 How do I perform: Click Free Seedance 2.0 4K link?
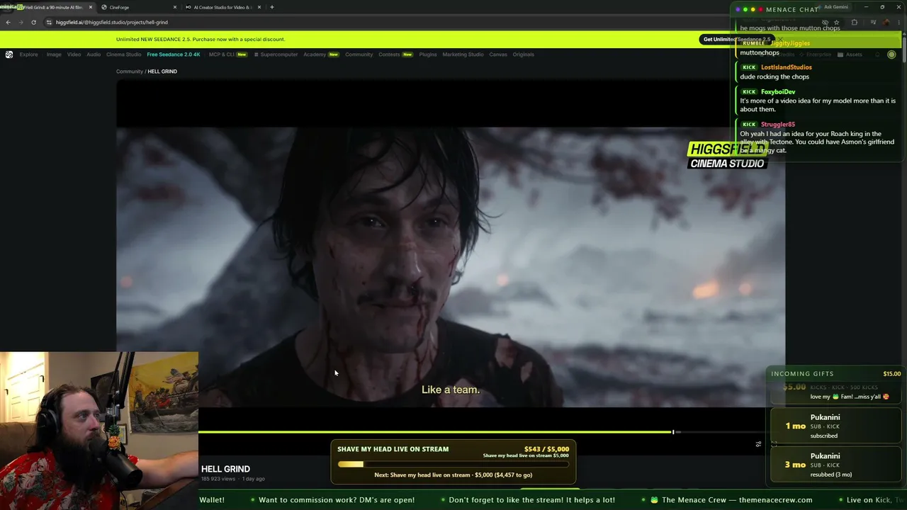point(174,55)
